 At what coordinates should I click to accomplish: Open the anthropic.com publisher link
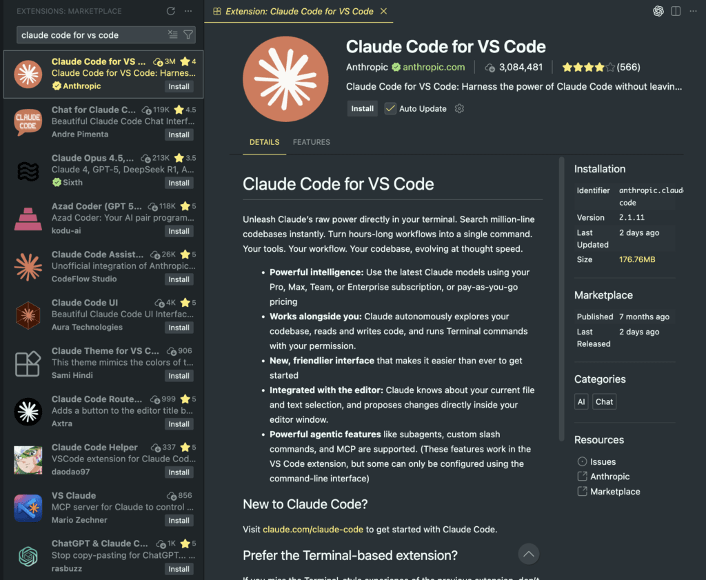pyautogui.click(x=434, y=67)
